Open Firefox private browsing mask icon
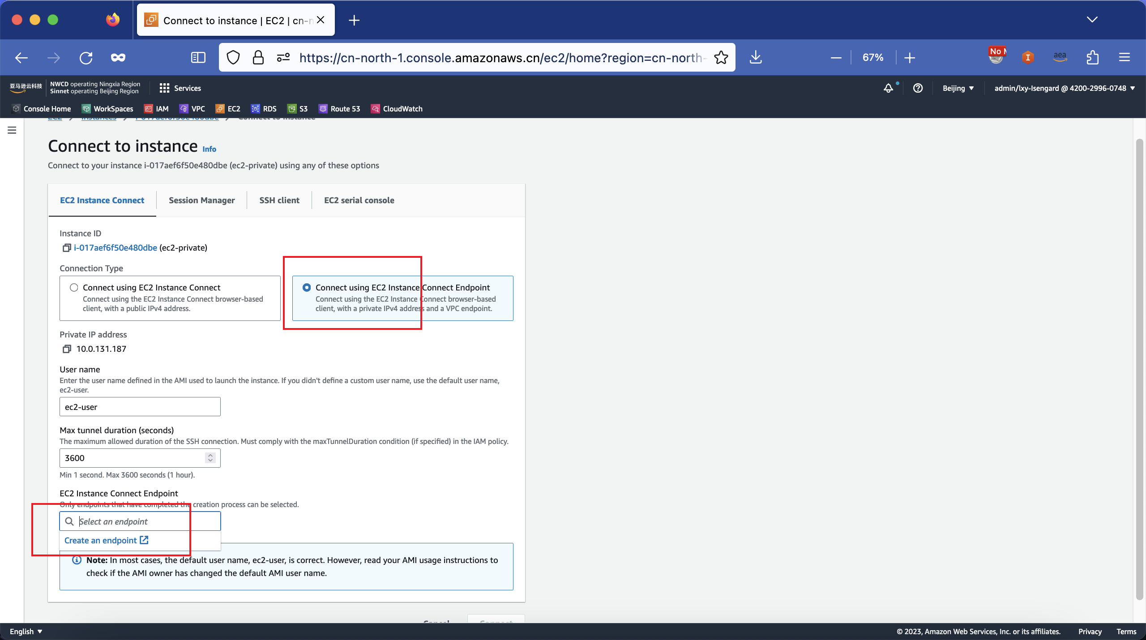This screenshot has height=640, width=1146. tap(118, 58)
